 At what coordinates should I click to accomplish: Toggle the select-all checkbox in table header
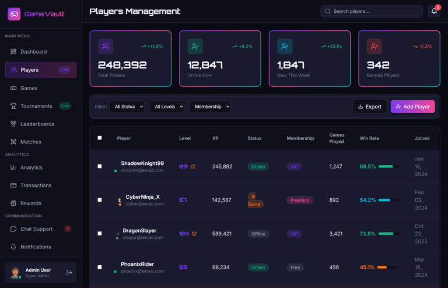(x=100, y=138)
